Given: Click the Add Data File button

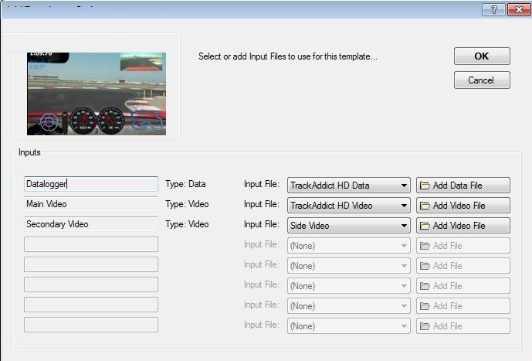Looking at the screenshot, I should click(x=463, y=186).
